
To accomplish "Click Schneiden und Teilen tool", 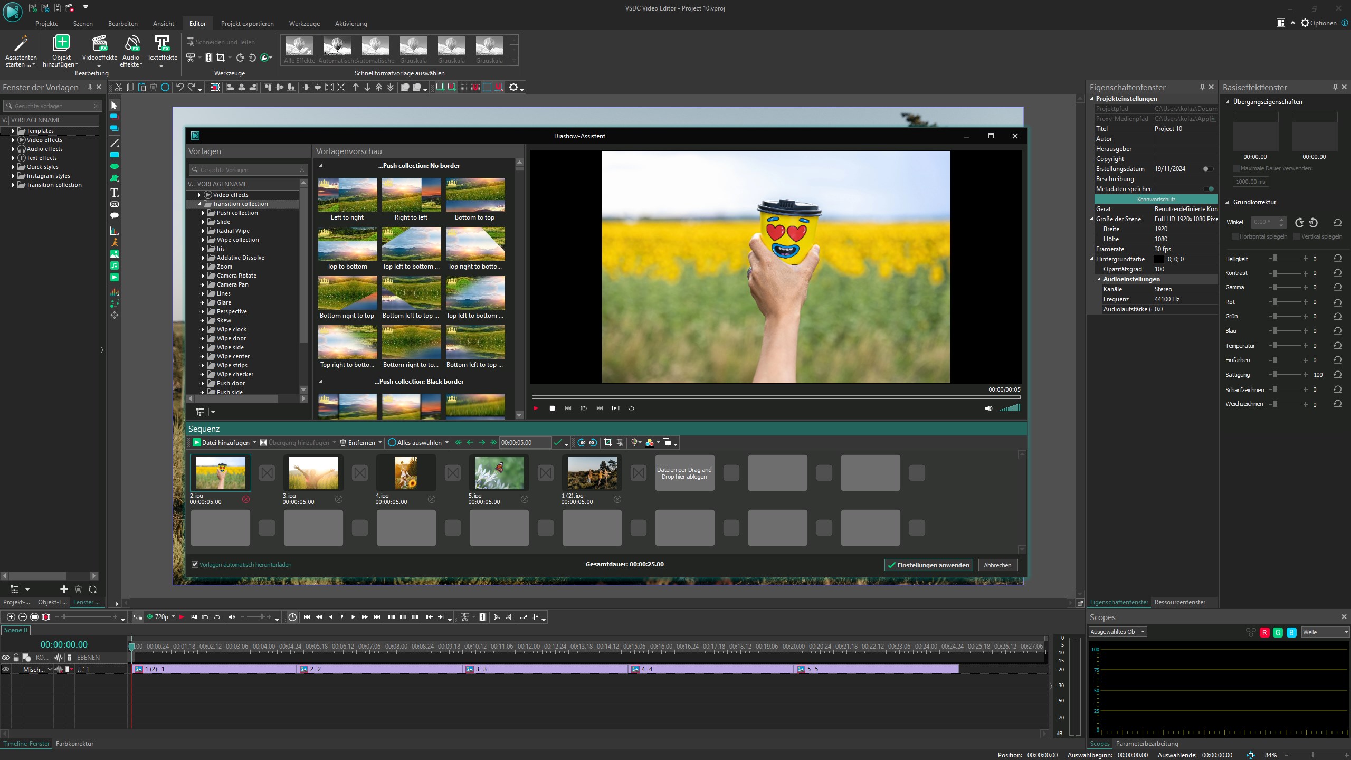I will 221,42.
